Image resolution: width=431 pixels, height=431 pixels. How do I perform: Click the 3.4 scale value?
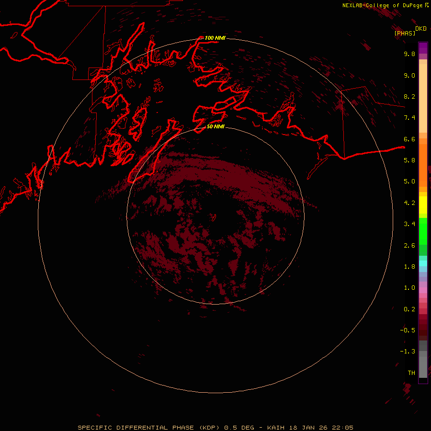(409, 224)
